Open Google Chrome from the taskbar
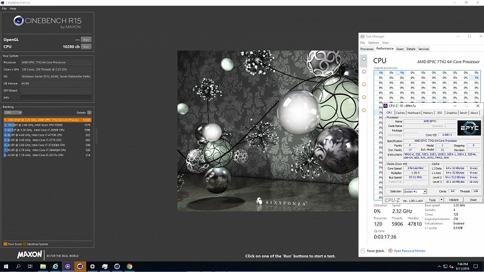 click(130, 266)
